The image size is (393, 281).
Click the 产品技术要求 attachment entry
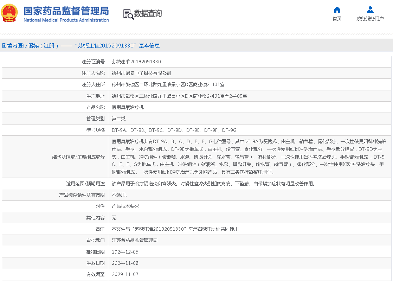click(x=125, y=206)
